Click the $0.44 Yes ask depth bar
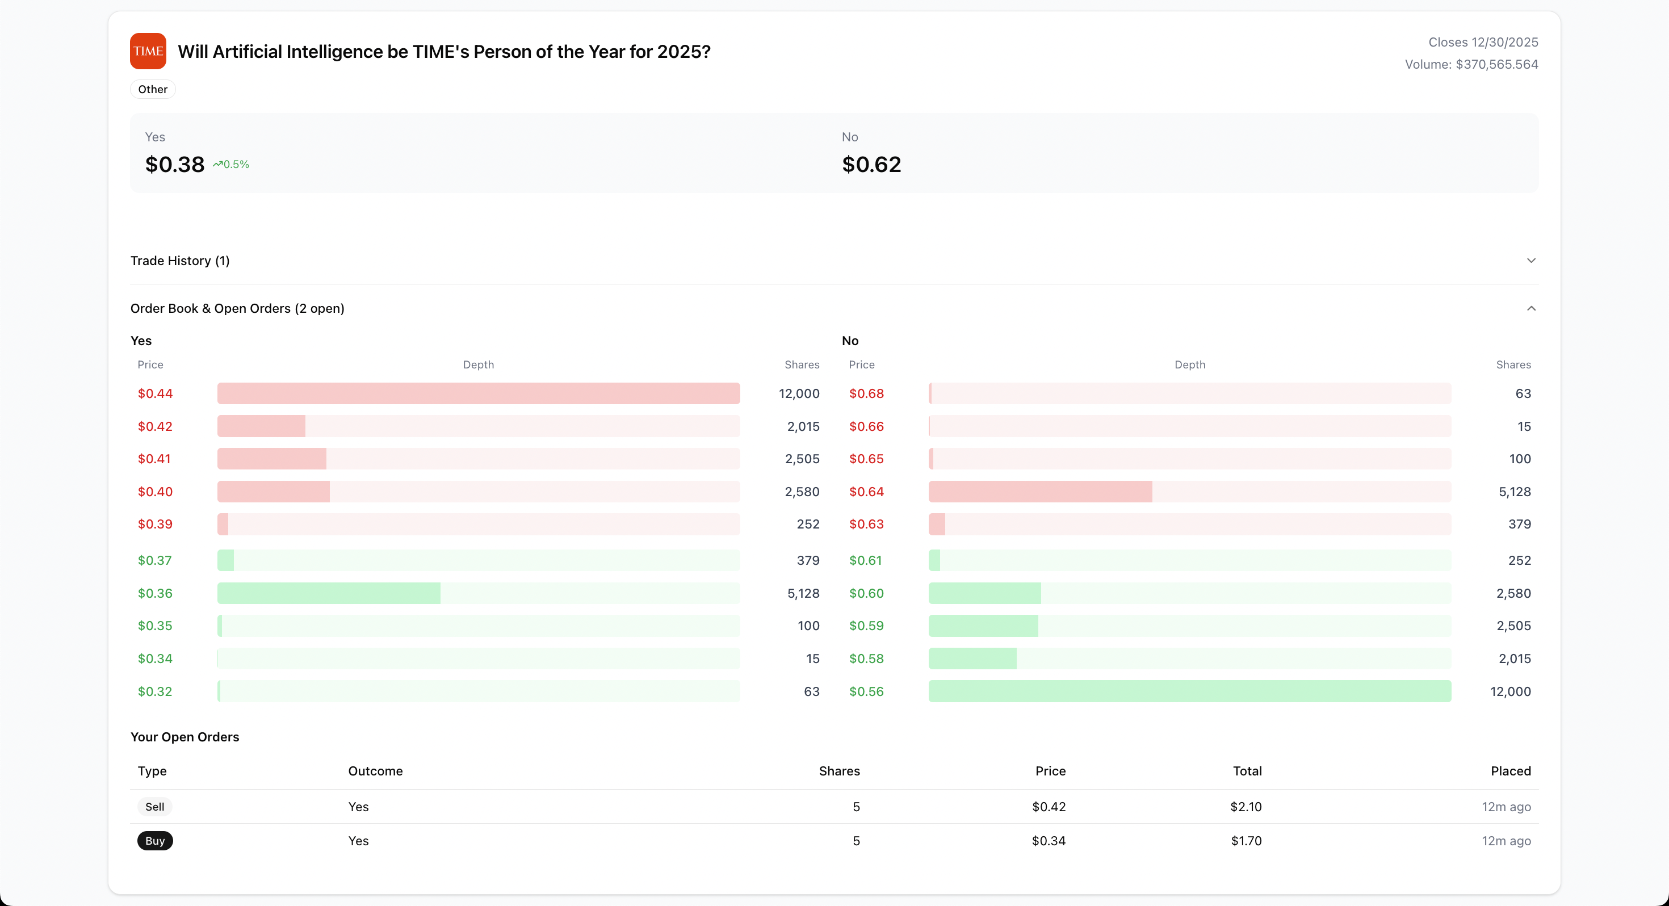1669x906 pixels. tap(478, 393)
